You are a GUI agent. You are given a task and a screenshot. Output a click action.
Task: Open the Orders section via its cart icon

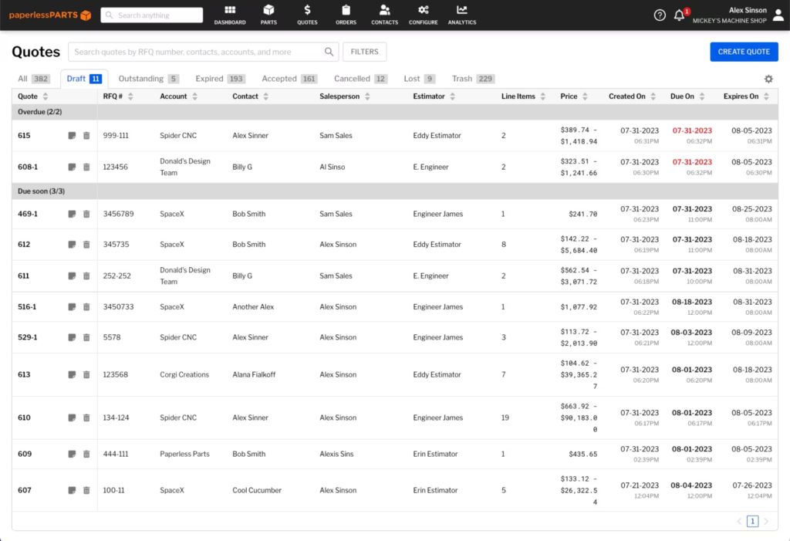(346, 15)
